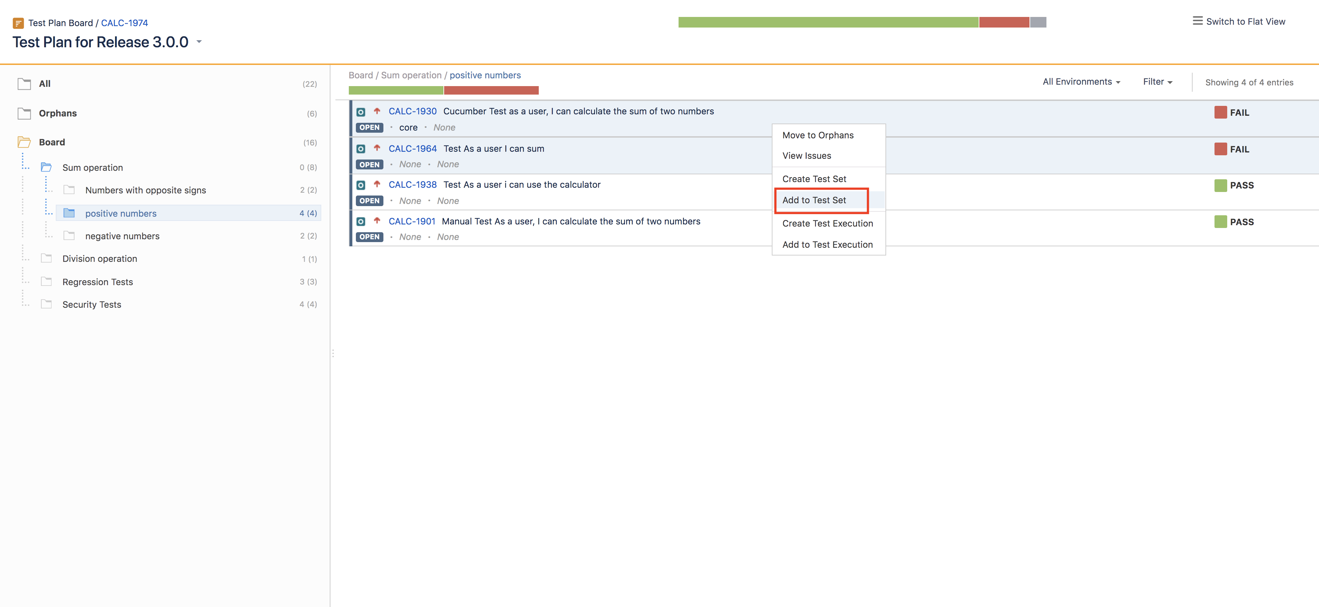Open the Filter dropdown
This screenshot has height=607, width=1319.
(1158, 82)
